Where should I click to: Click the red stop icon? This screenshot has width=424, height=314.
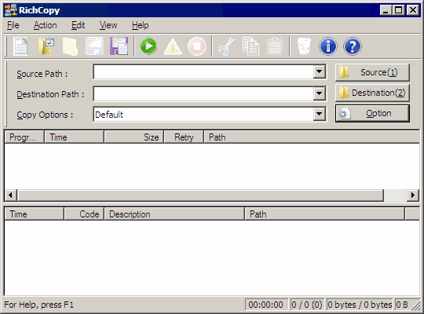(x=197, y=46)
